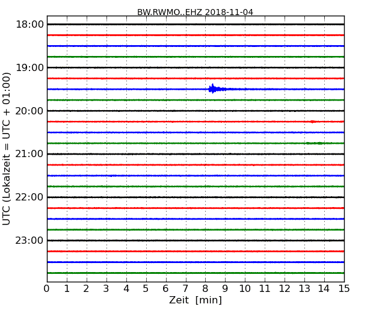Click the x-axis tick label 9
The width and height of the screenshot is (391, 313).
click(225, 289)
